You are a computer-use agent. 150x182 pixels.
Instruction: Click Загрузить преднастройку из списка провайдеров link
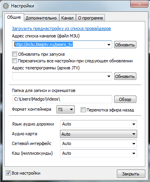pyautogui.click(x=62, y=28)
